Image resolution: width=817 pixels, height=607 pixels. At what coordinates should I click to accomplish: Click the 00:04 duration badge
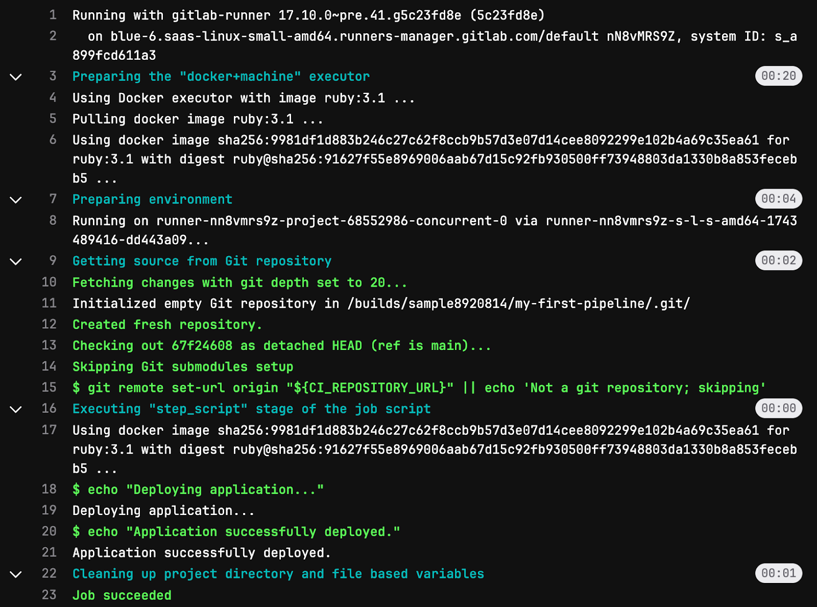[x=778, y=199]
